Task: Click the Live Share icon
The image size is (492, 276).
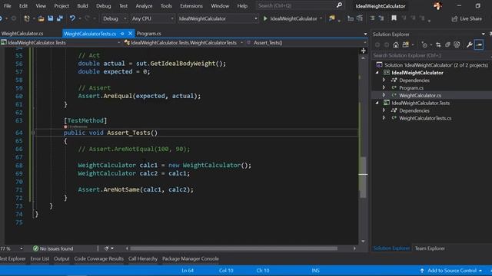Action: 454,18
